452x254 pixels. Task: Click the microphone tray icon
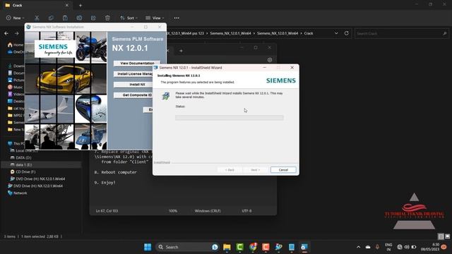point(377,247)
